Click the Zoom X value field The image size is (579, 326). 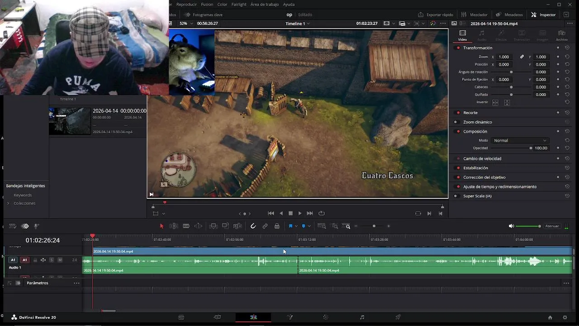click(504, 57)
